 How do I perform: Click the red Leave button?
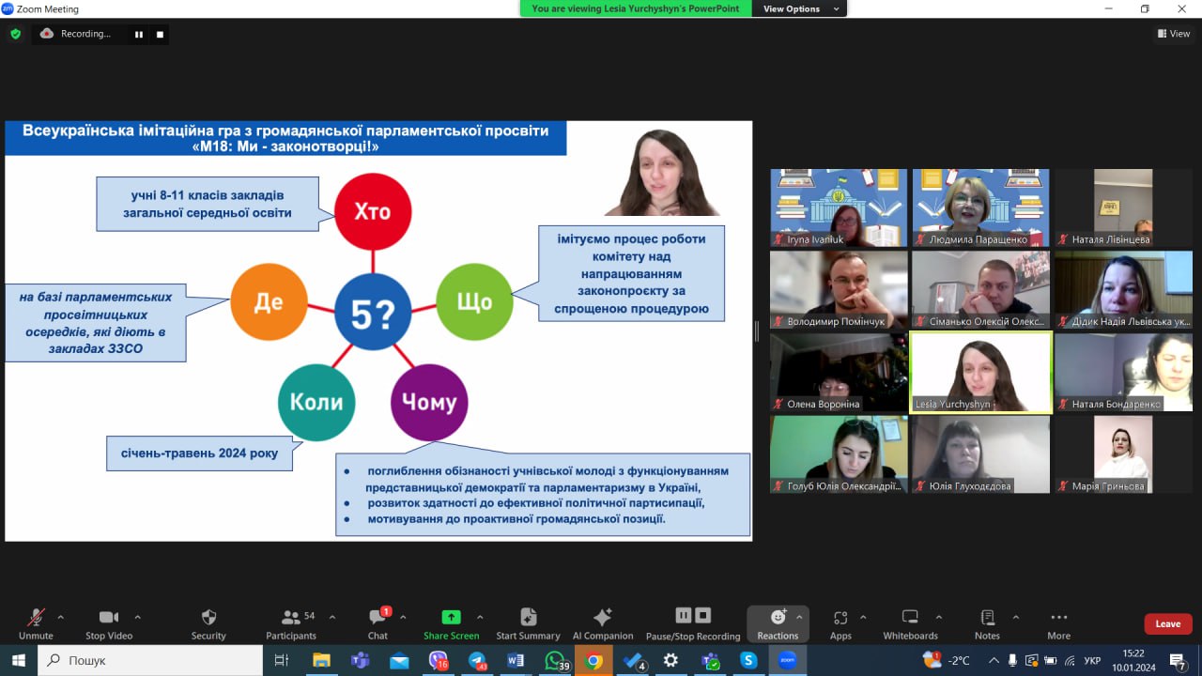coord(1167,623)
